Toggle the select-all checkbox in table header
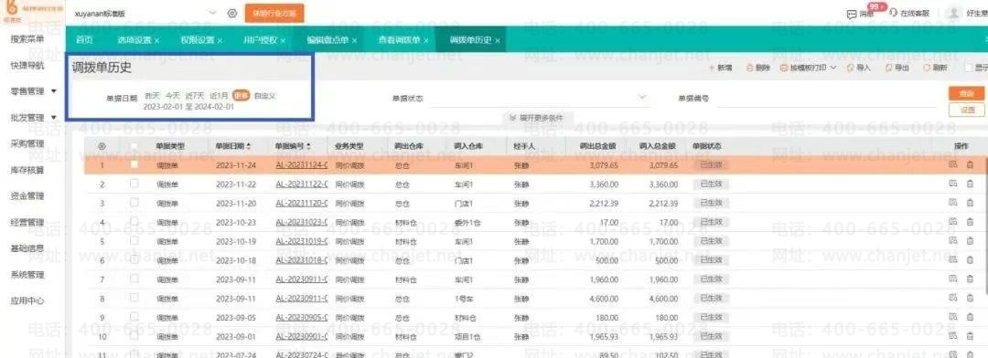Screen dimensions: 988x358 point(134,145)
